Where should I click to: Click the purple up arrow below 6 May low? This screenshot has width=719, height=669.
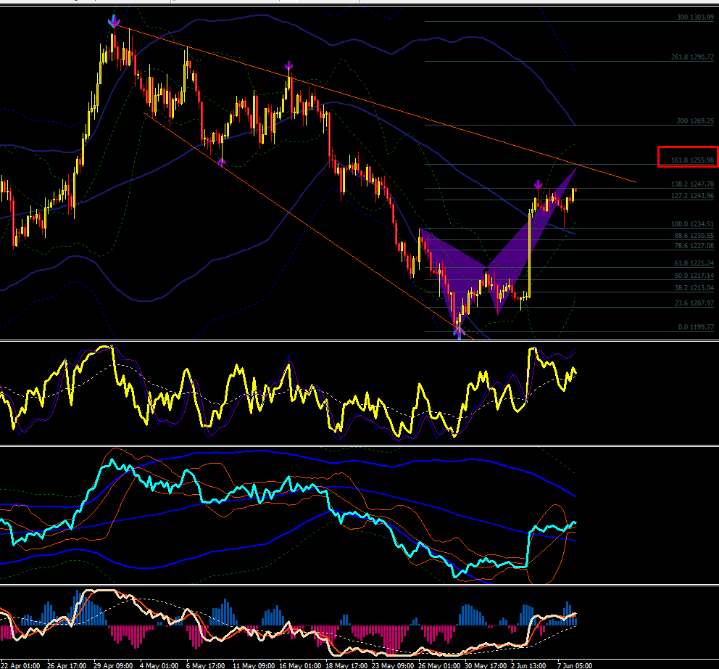222,162
